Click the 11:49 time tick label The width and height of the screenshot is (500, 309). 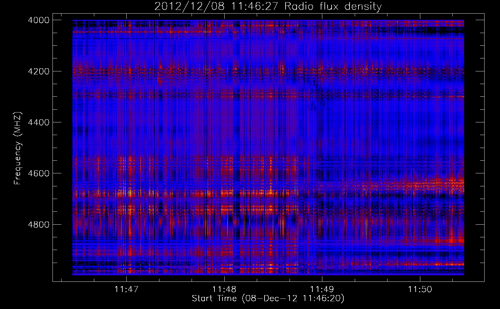(322, 289)
